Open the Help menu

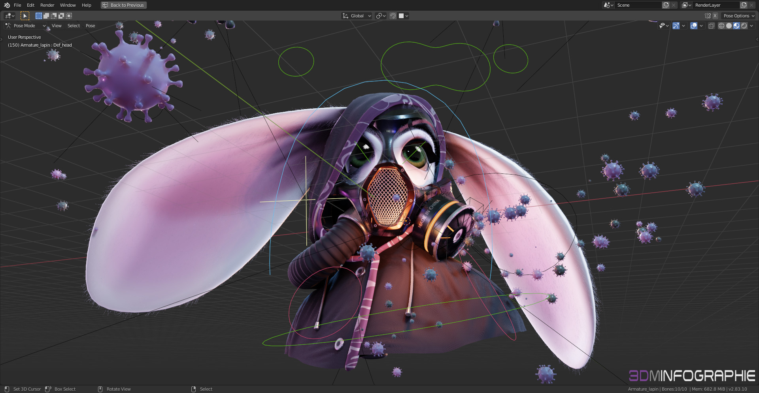pos(87,5)
